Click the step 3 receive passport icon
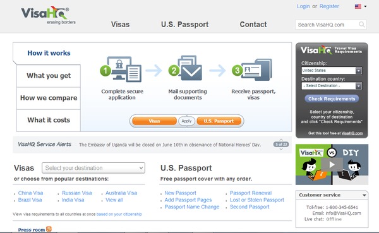The image size is (379, 233). coord(252,69)
